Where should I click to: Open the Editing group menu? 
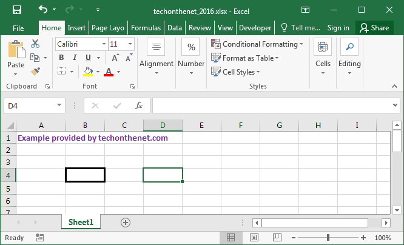click(349, 56)
